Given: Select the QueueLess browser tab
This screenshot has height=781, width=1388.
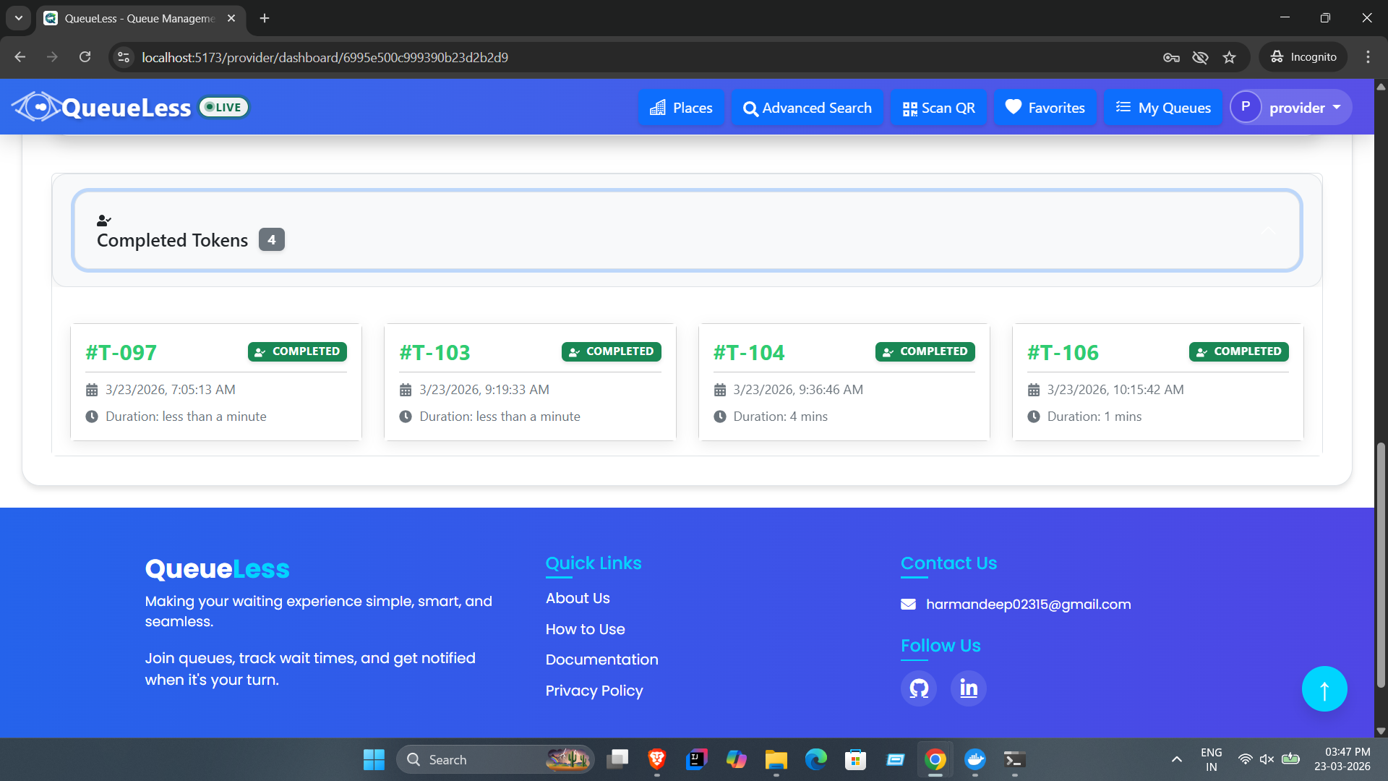Looking at the screenshot, I should coord(140,18).
